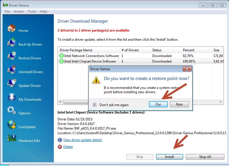Viewport: 229px width, 166px height.
Task: Click the driver list right scroll arrow
Action: click(221, 102)
